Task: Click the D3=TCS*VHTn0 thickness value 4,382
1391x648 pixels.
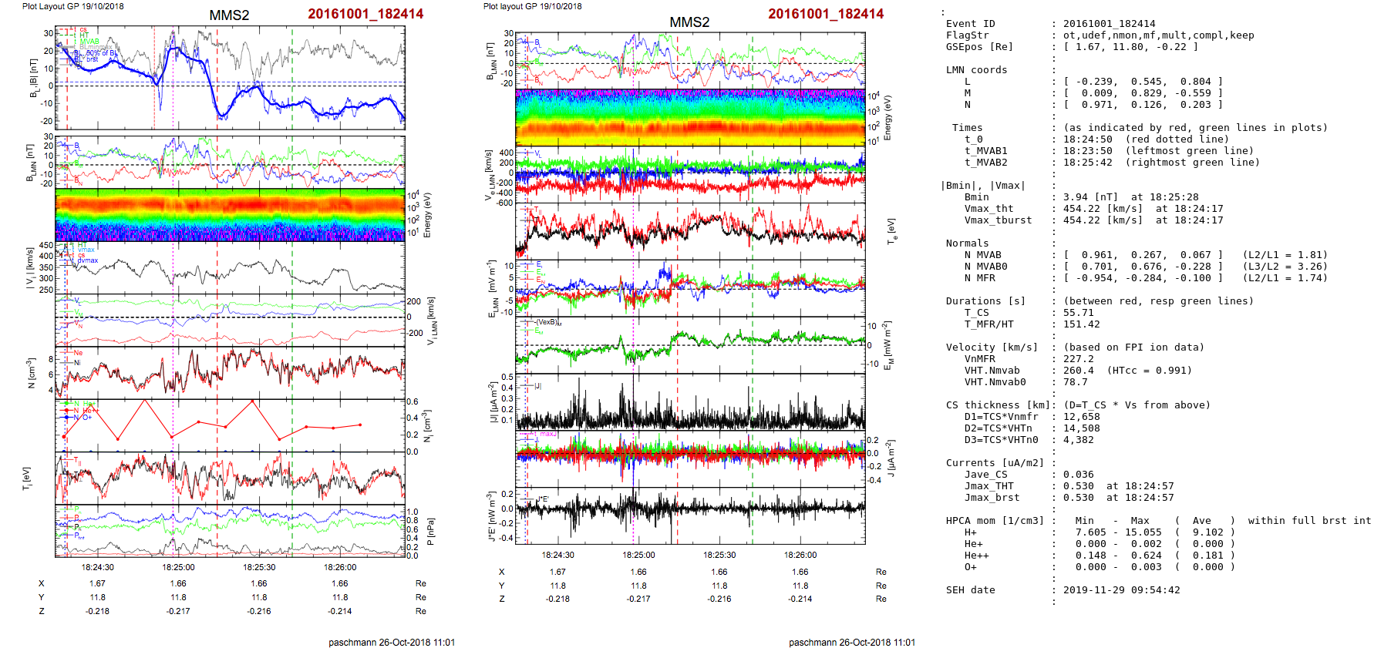Action: pyautogui.click(x=1078, y=440)
